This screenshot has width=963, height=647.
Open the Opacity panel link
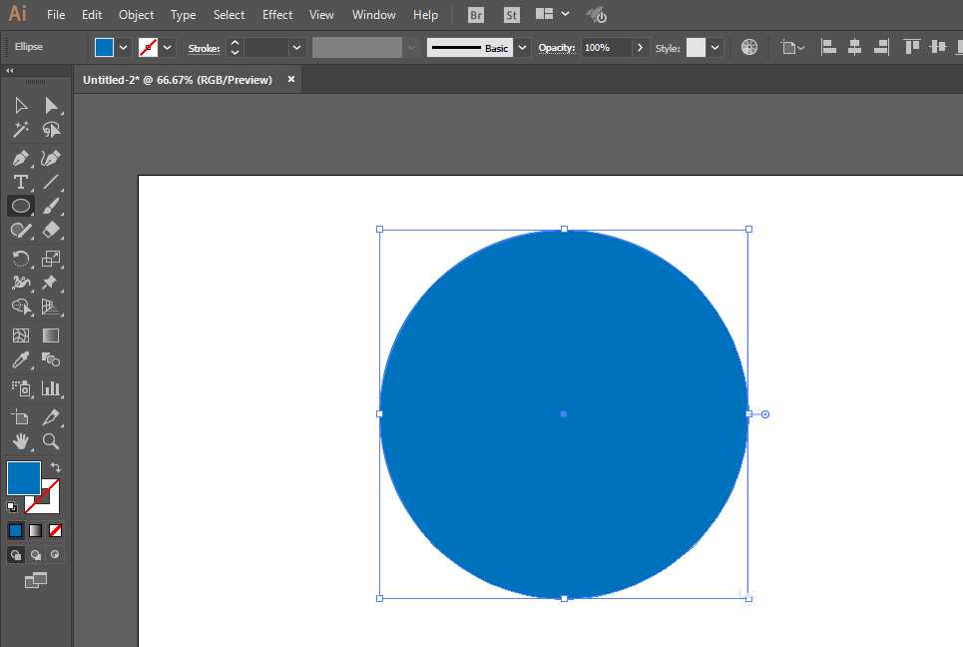point(557,47)
